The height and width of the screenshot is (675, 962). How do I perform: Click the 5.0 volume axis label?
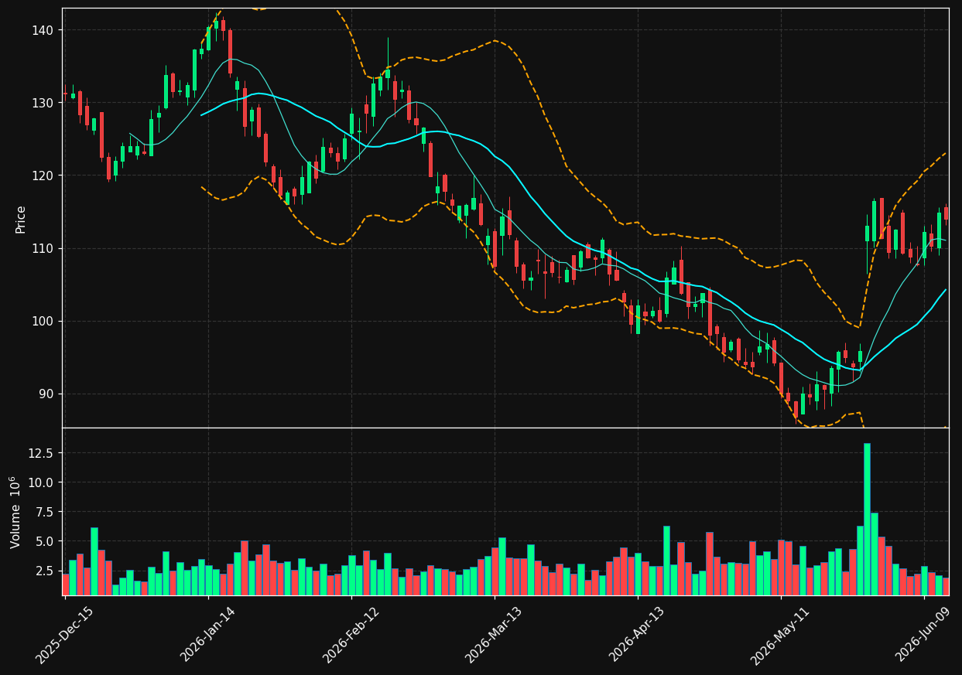coord(45,541)
